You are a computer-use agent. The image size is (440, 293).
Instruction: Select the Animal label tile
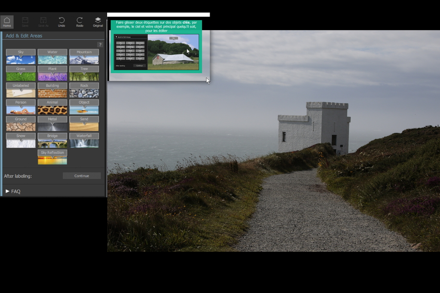click(52, 105)
